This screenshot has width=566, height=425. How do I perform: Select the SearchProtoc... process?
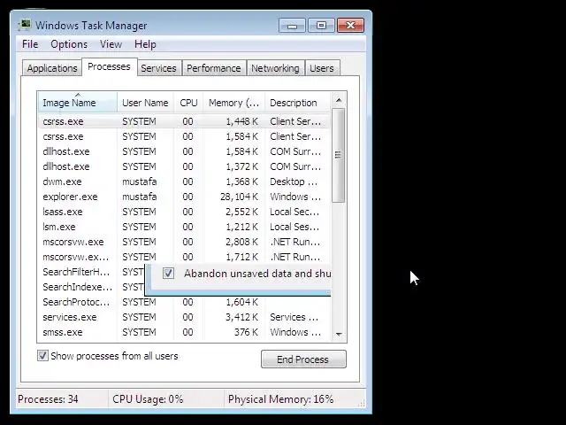[184, 302]
